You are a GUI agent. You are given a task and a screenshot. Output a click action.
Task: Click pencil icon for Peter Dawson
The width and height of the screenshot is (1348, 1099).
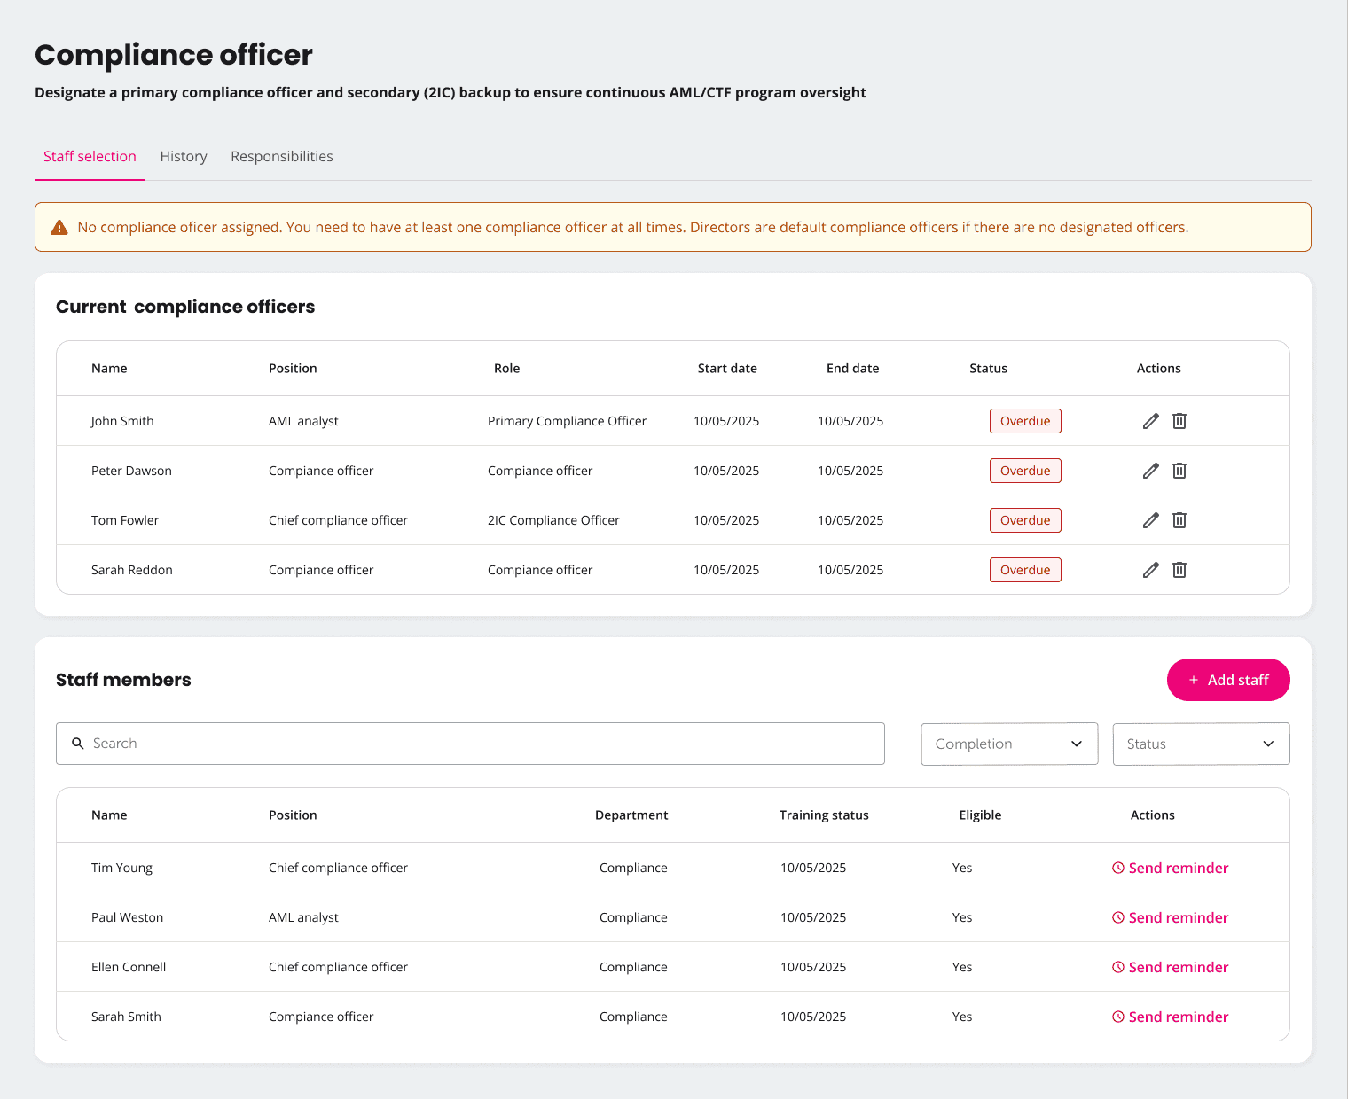coord(1150,471)
